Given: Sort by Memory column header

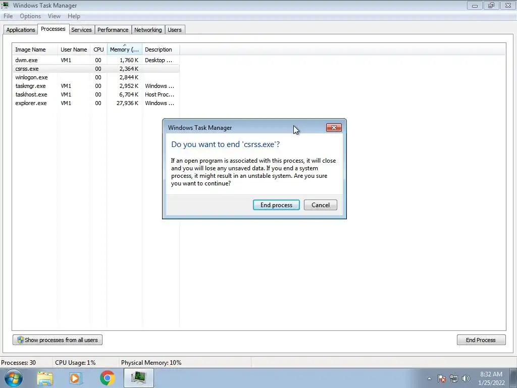Looking at the screenshot, I should point(124,50).
